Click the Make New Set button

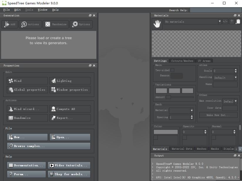tap(219, 115)
